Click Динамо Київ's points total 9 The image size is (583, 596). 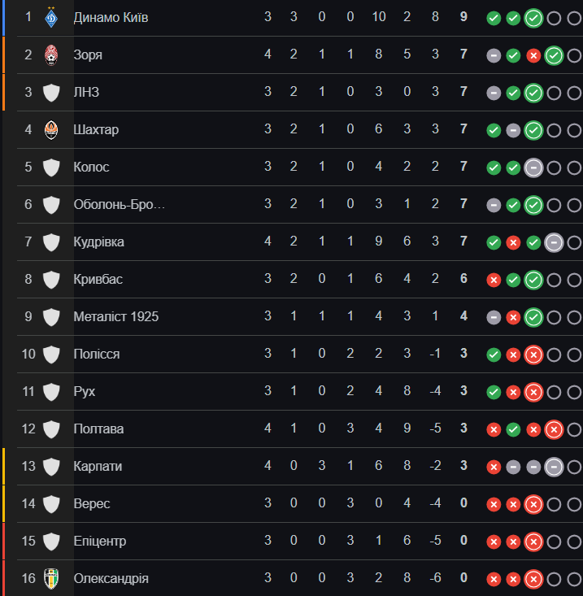pyautogui.click(x=463, y=17)
